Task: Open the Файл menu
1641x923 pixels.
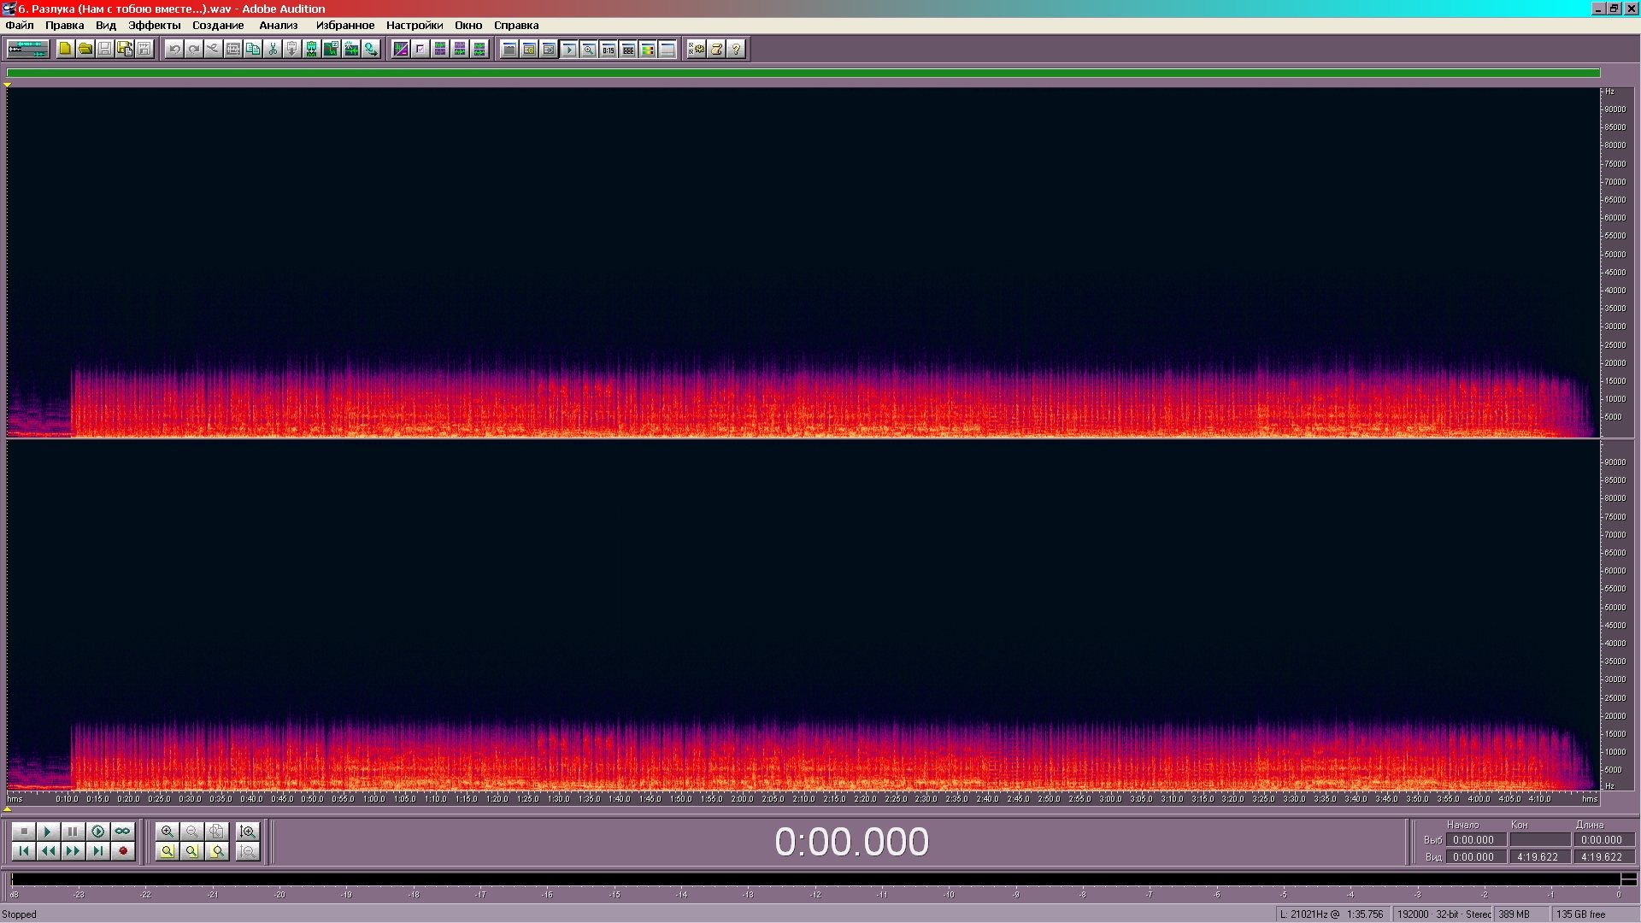Action: point(20,25)
